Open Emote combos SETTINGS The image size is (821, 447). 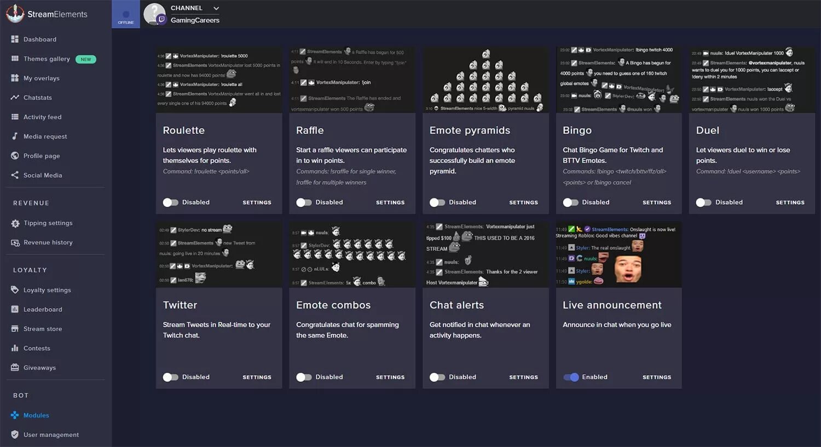390,377
